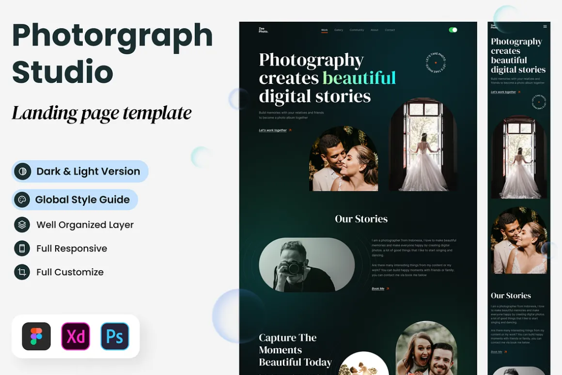
Task: Open the Gallery nav item
Action: [339, 30]
